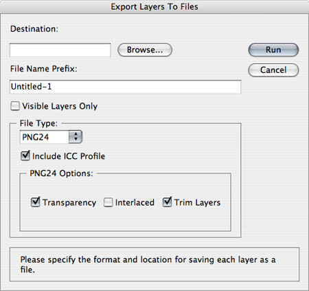
Task: Uncheck the Trim Layers checkbox
Action: click(167, 202)
